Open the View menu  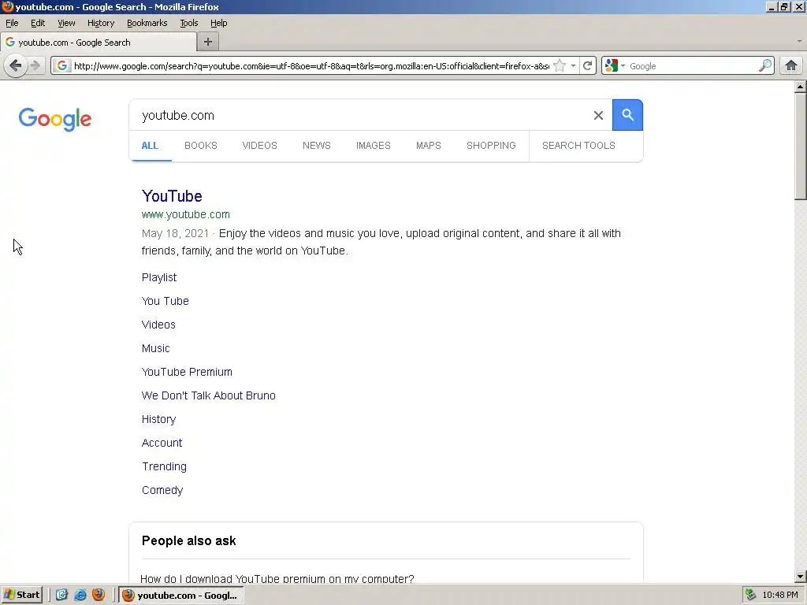[66, 23]
